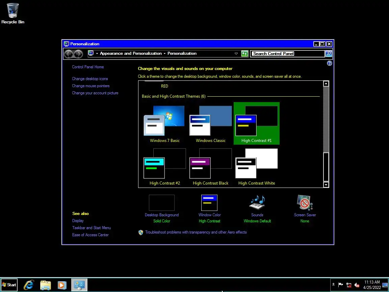Screen dimensions: 389x292
Task: Open Troubleshoot transparency and Aero effects link
Action: pos(196,232)
